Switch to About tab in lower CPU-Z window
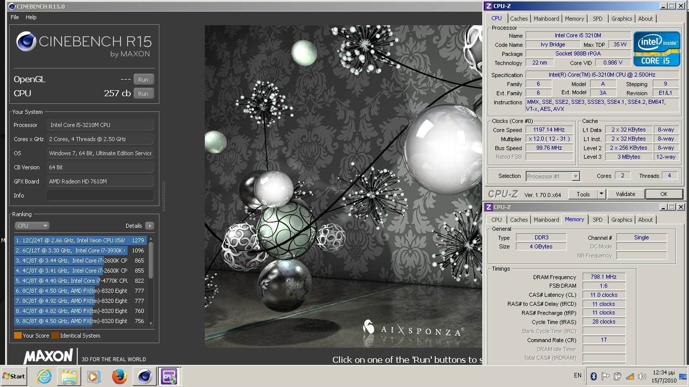This screenshot has width=689, height=387. click(x=646, y=220)
